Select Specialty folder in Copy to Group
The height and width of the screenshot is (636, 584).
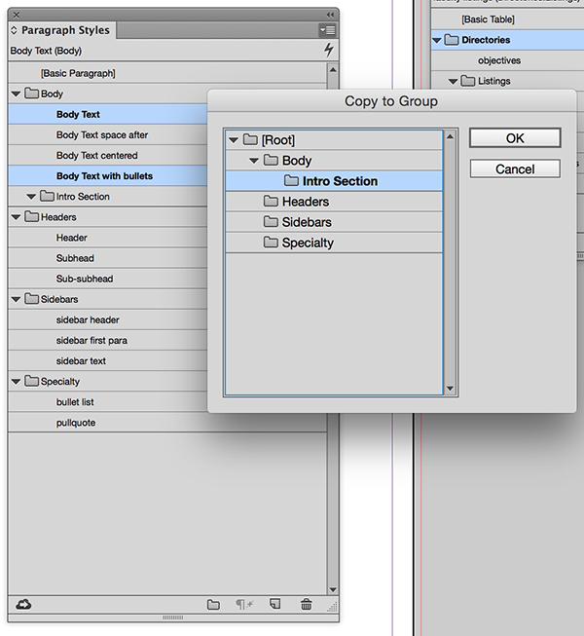pyautogui.click(x=334, y=243)
